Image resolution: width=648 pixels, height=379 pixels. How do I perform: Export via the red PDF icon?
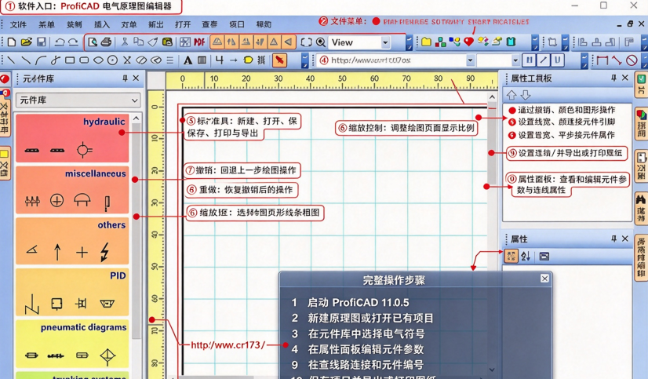[x=199, y=42]
